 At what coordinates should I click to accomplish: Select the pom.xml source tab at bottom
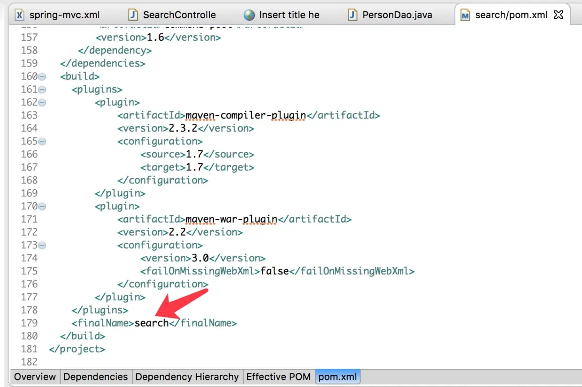(338, 377)
